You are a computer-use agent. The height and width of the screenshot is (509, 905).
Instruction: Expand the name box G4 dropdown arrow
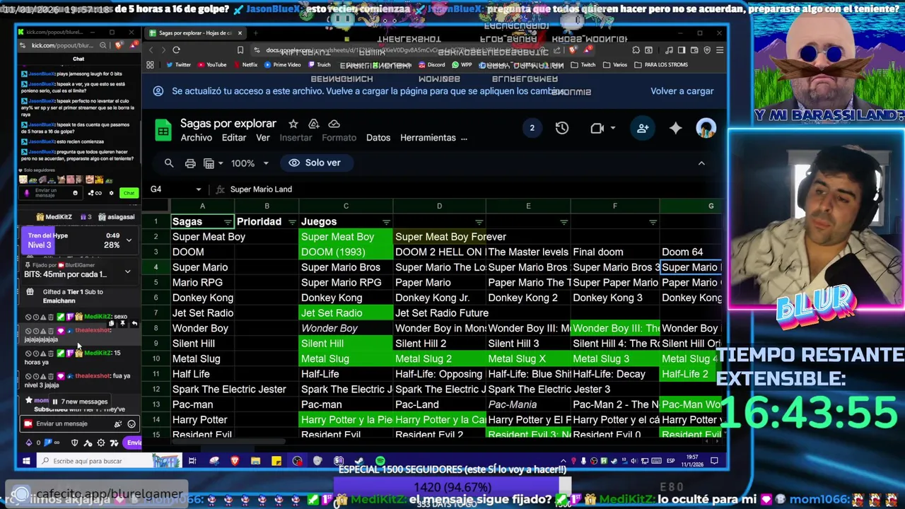coord(199,189)
